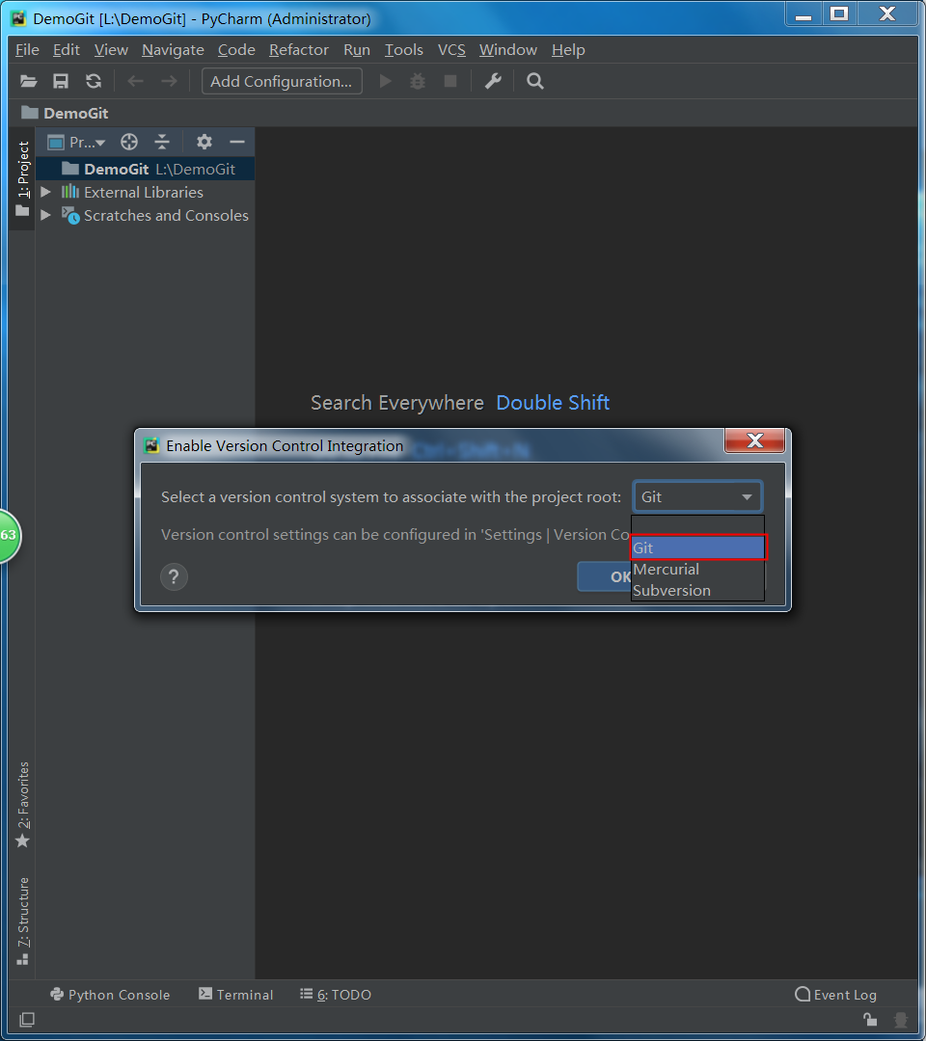Click the Back navigation arrow

click(x=135, y=81)
